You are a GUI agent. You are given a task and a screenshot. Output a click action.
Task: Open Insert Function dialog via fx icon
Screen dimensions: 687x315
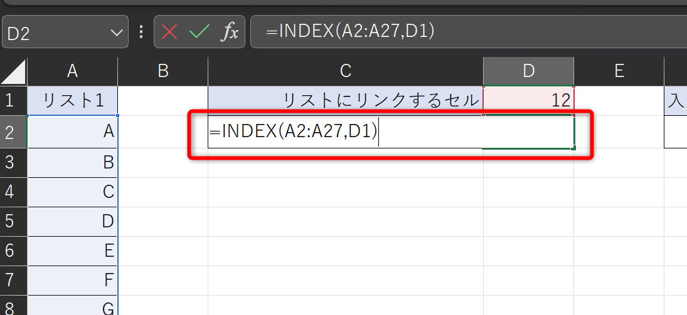pos(229,32)
